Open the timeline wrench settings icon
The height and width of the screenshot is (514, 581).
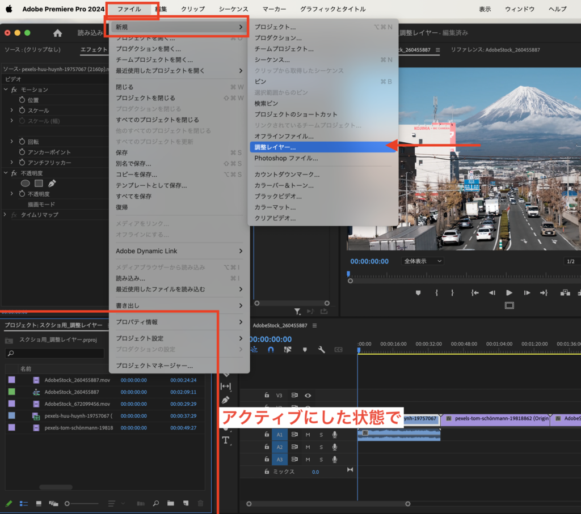pyautogui.click(x=321, y=350)
